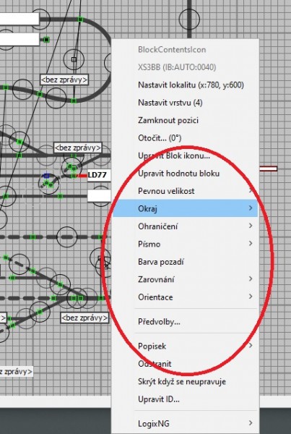Expand the Ohraničení submenu arrow
This screenshot has width=291, height=434.
tap(251, 226)
